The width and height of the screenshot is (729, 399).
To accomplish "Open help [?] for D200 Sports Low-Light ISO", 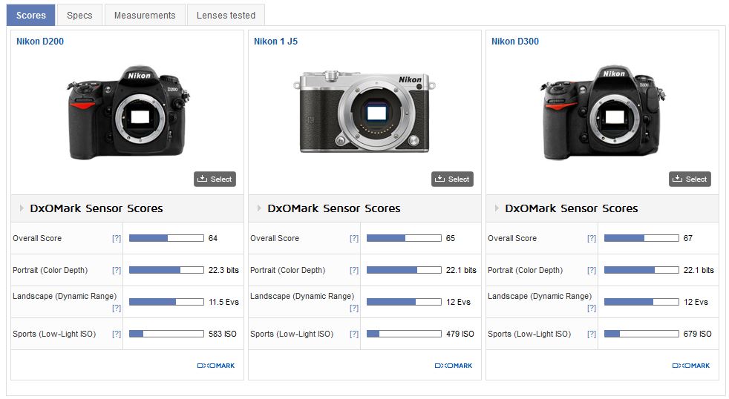I will click(117, 334).
